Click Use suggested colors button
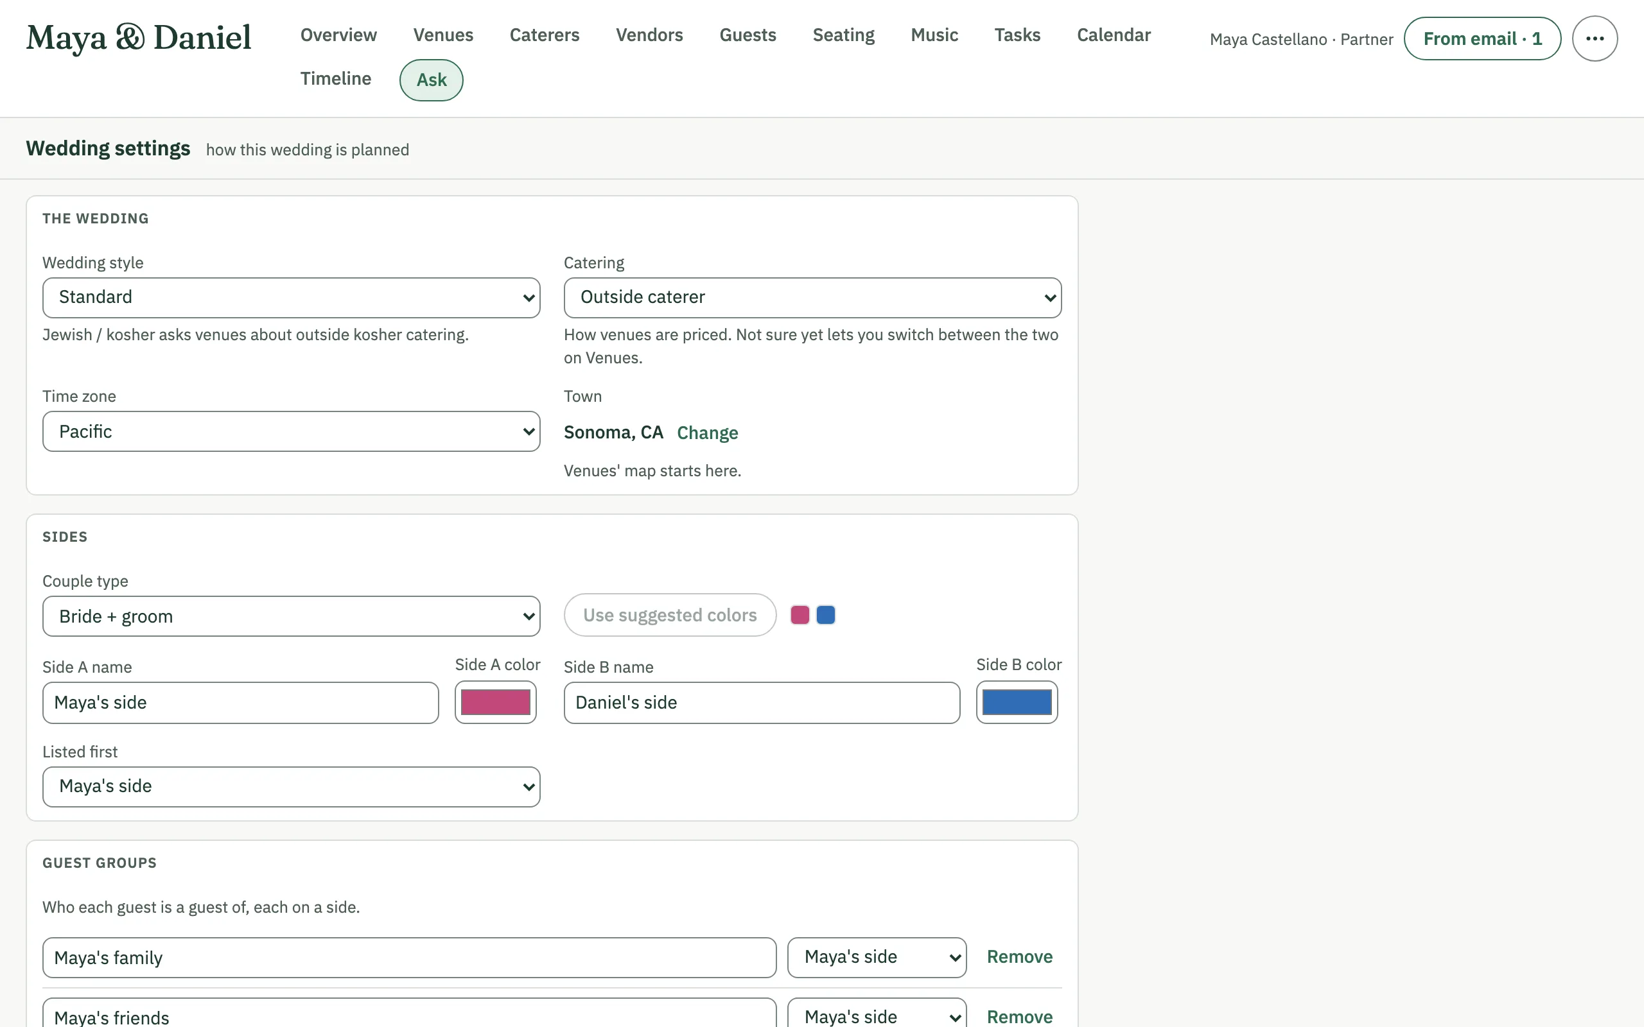The height and width of the screenshot is (1027, 1644). [669, 615]
